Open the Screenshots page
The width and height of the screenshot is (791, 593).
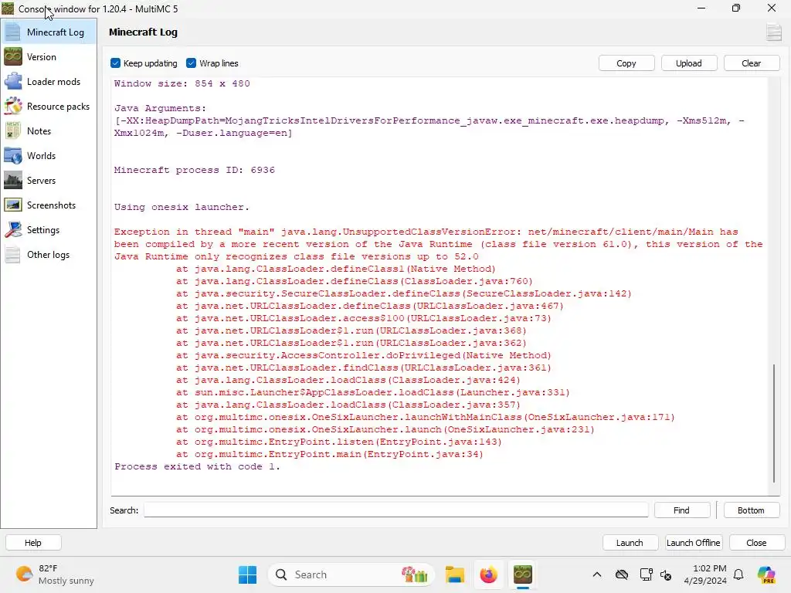click(49, 205)
